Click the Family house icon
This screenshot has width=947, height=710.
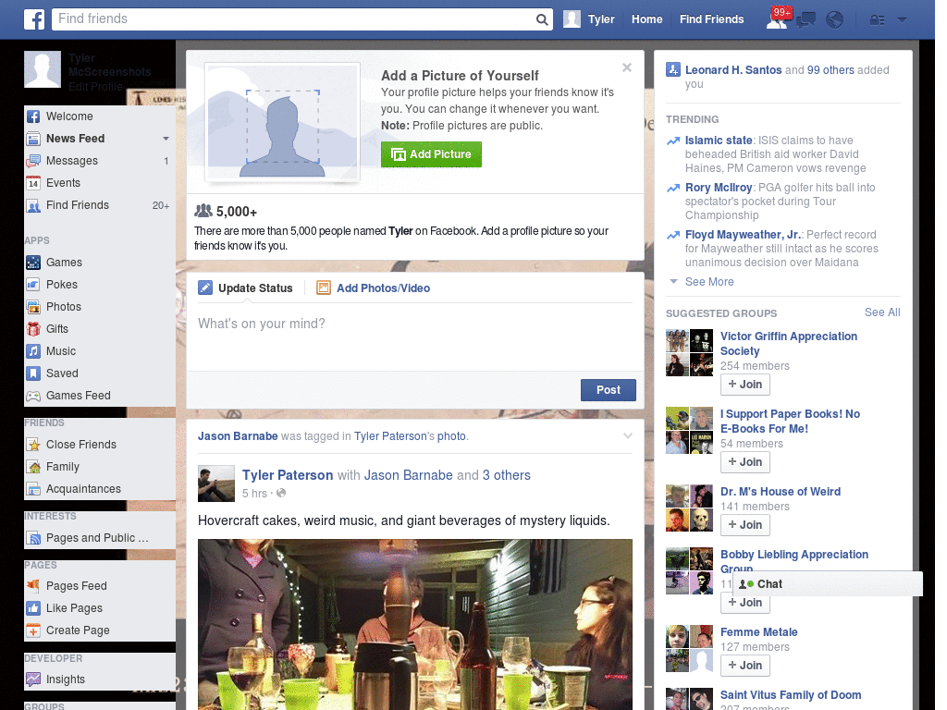coord(33,467)
